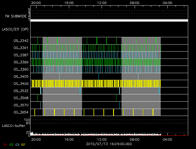Click the TM SUBMODE axis label
Screen dimensions: 196x149
click(16, 16)
